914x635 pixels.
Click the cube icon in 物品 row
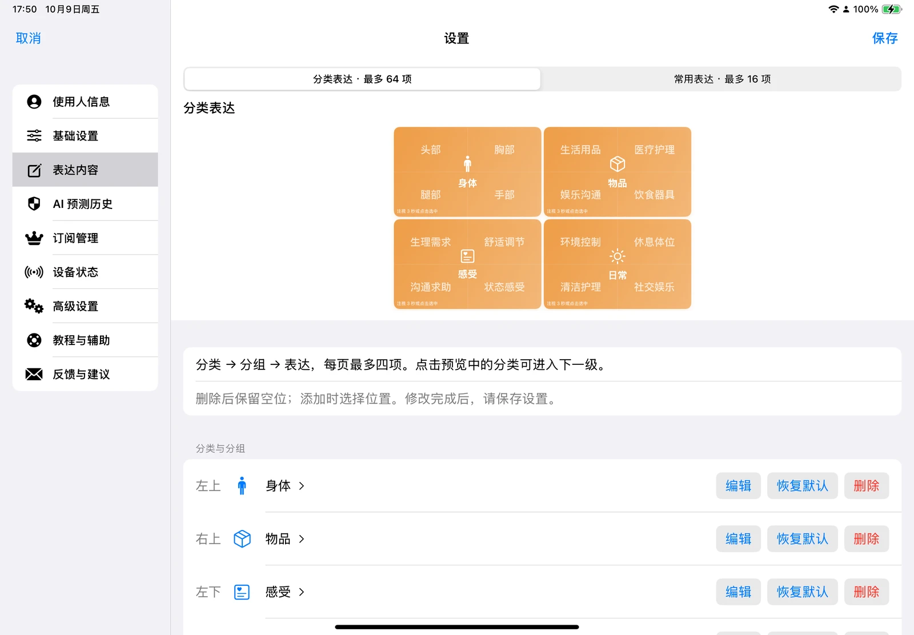[x=242, y=539]
